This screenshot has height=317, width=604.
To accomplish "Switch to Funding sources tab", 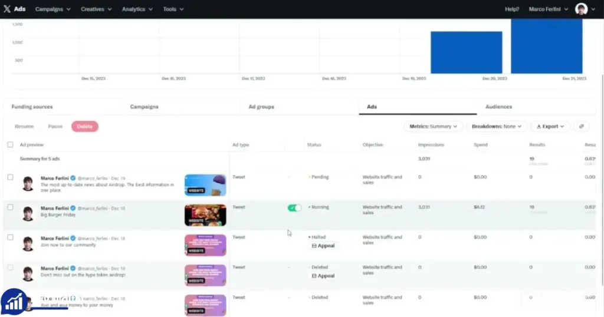I will (x=32, y=107).
